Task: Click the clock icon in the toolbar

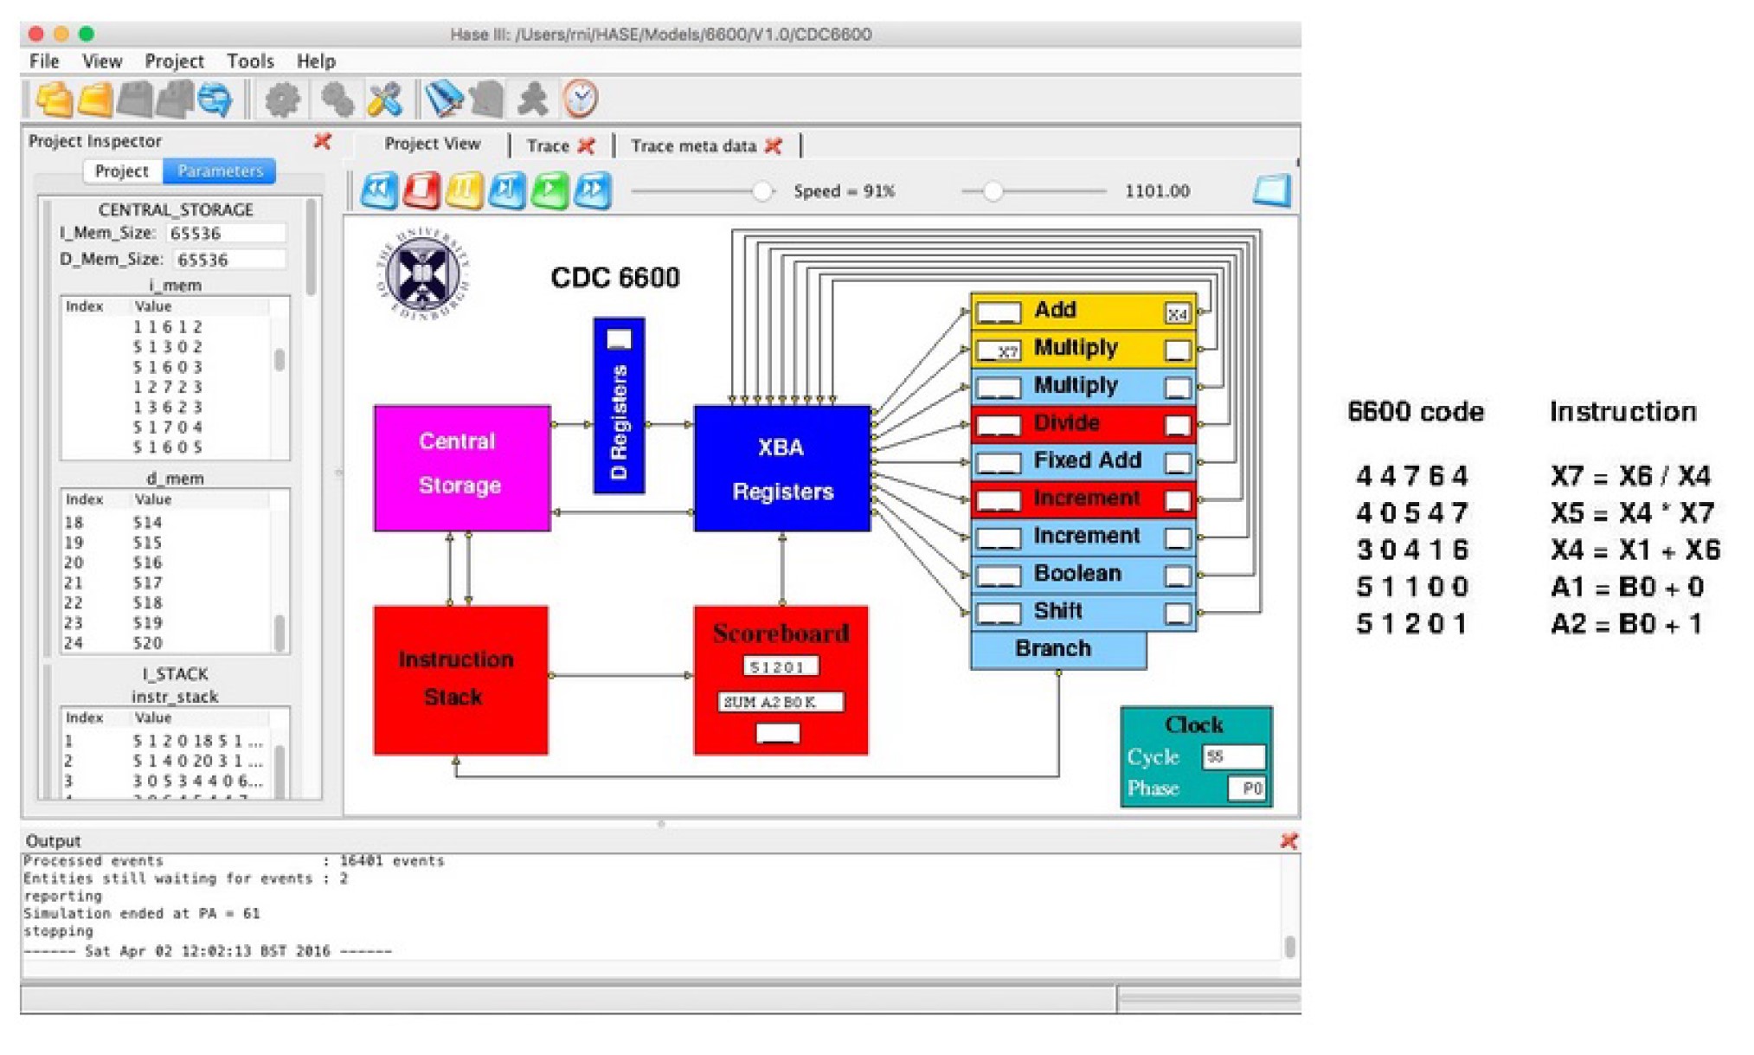Action: click(580, 99)
